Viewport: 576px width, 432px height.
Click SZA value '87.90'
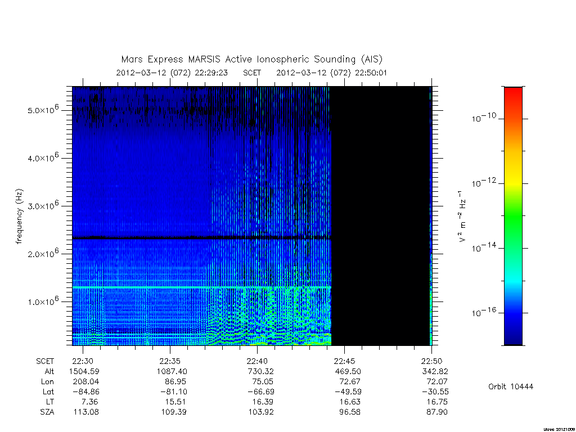[x=437, y=412]
